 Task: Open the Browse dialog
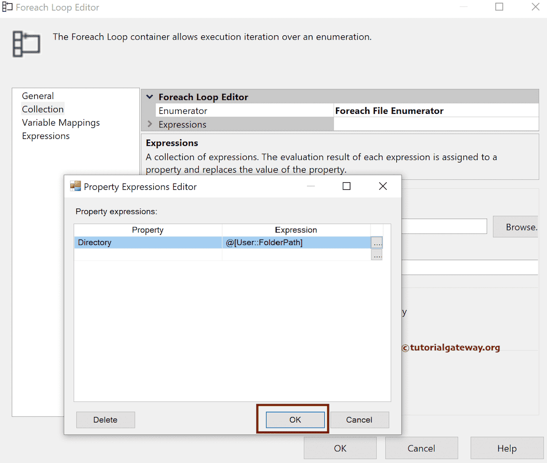(x=521, y=227)
